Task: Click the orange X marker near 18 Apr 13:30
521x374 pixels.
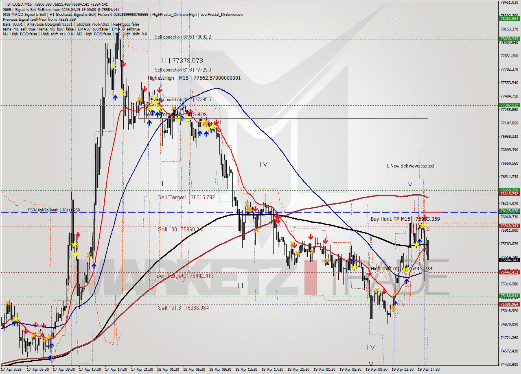Action: [x=246, y=204]
